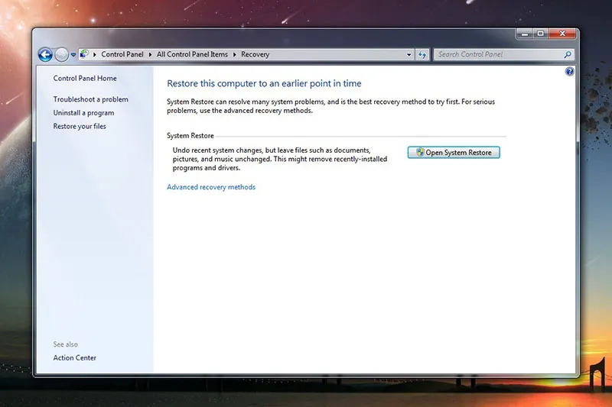Click inside the Search Control Panel field
The height and width of the screenshot is (407, 612).
pos(497,55)
